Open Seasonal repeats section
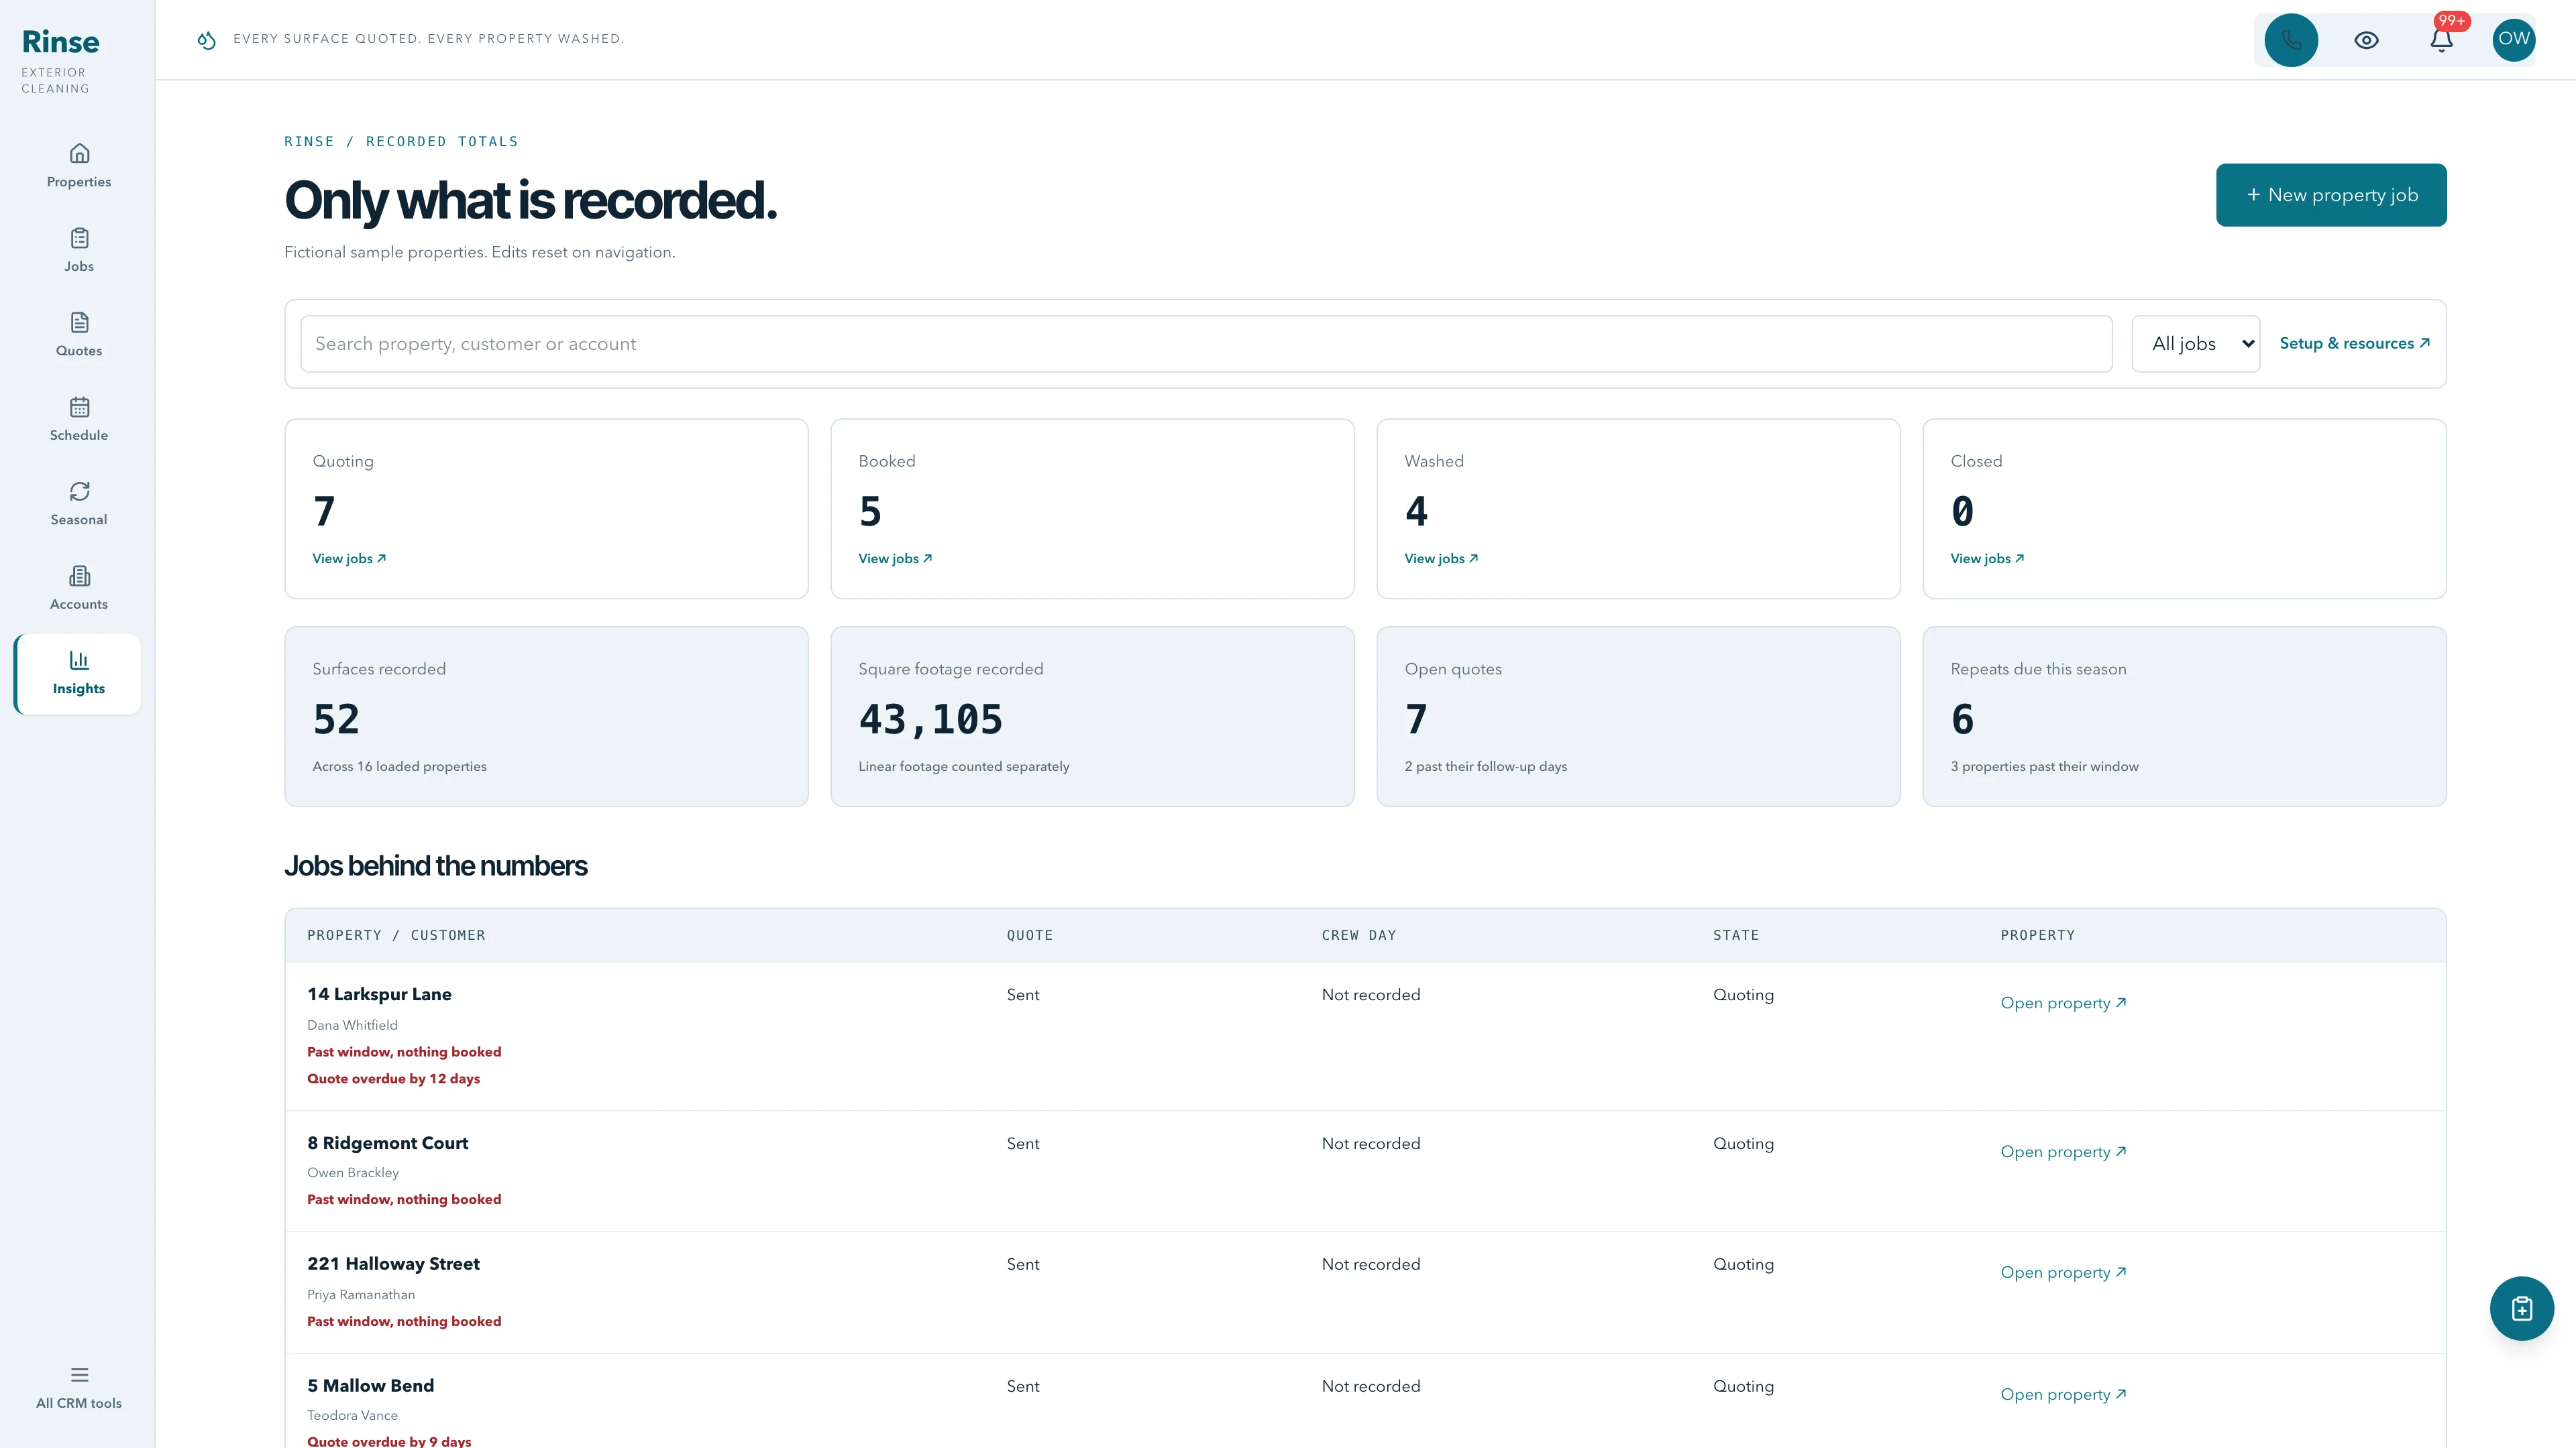Screen dimensions: 2576x1448 [x=78, y=503]
